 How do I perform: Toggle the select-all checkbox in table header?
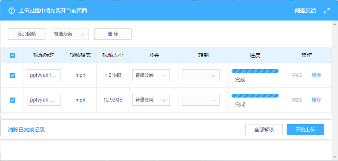pos(12,55)
